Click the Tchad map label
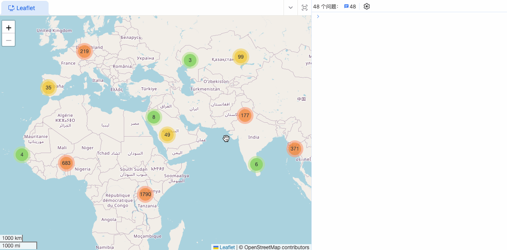 click(103, 153)
